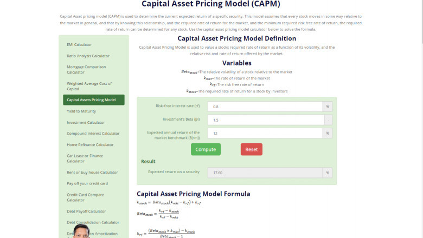423x238 pixels.
Task: Click the Risk-free interest rate input field
Action: (x=265, y=107)
